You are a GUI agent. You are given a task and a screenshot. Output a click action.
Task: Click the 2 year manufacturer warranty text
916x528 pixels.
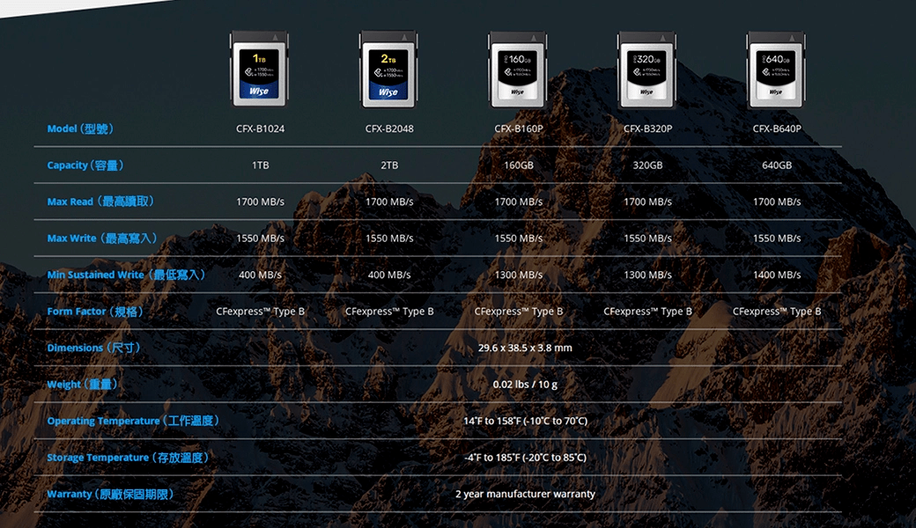(x=525, y=494)
